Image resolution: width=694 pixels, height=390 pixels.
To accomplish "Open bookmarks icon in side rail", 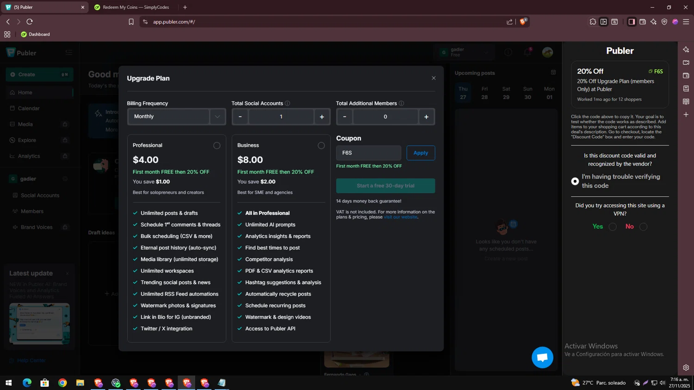I will coord(686,88).
